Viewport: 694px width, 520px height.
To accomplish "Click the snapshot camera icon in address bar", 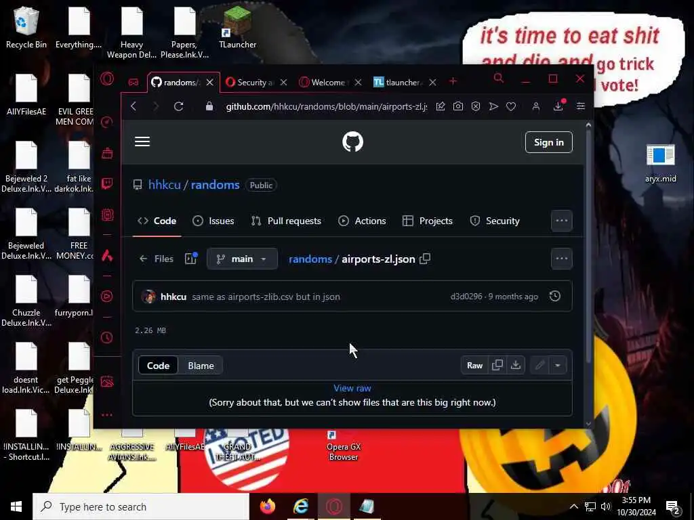I will click(458, 106).
